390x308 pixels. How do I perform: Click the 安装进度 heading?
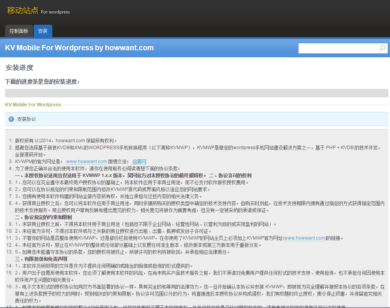(19, 68)
